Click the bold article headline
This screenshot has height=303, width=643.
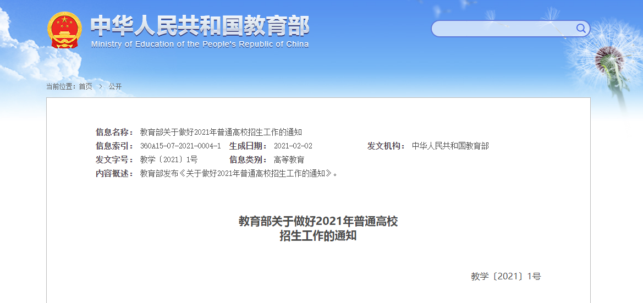tap(318, 229)
